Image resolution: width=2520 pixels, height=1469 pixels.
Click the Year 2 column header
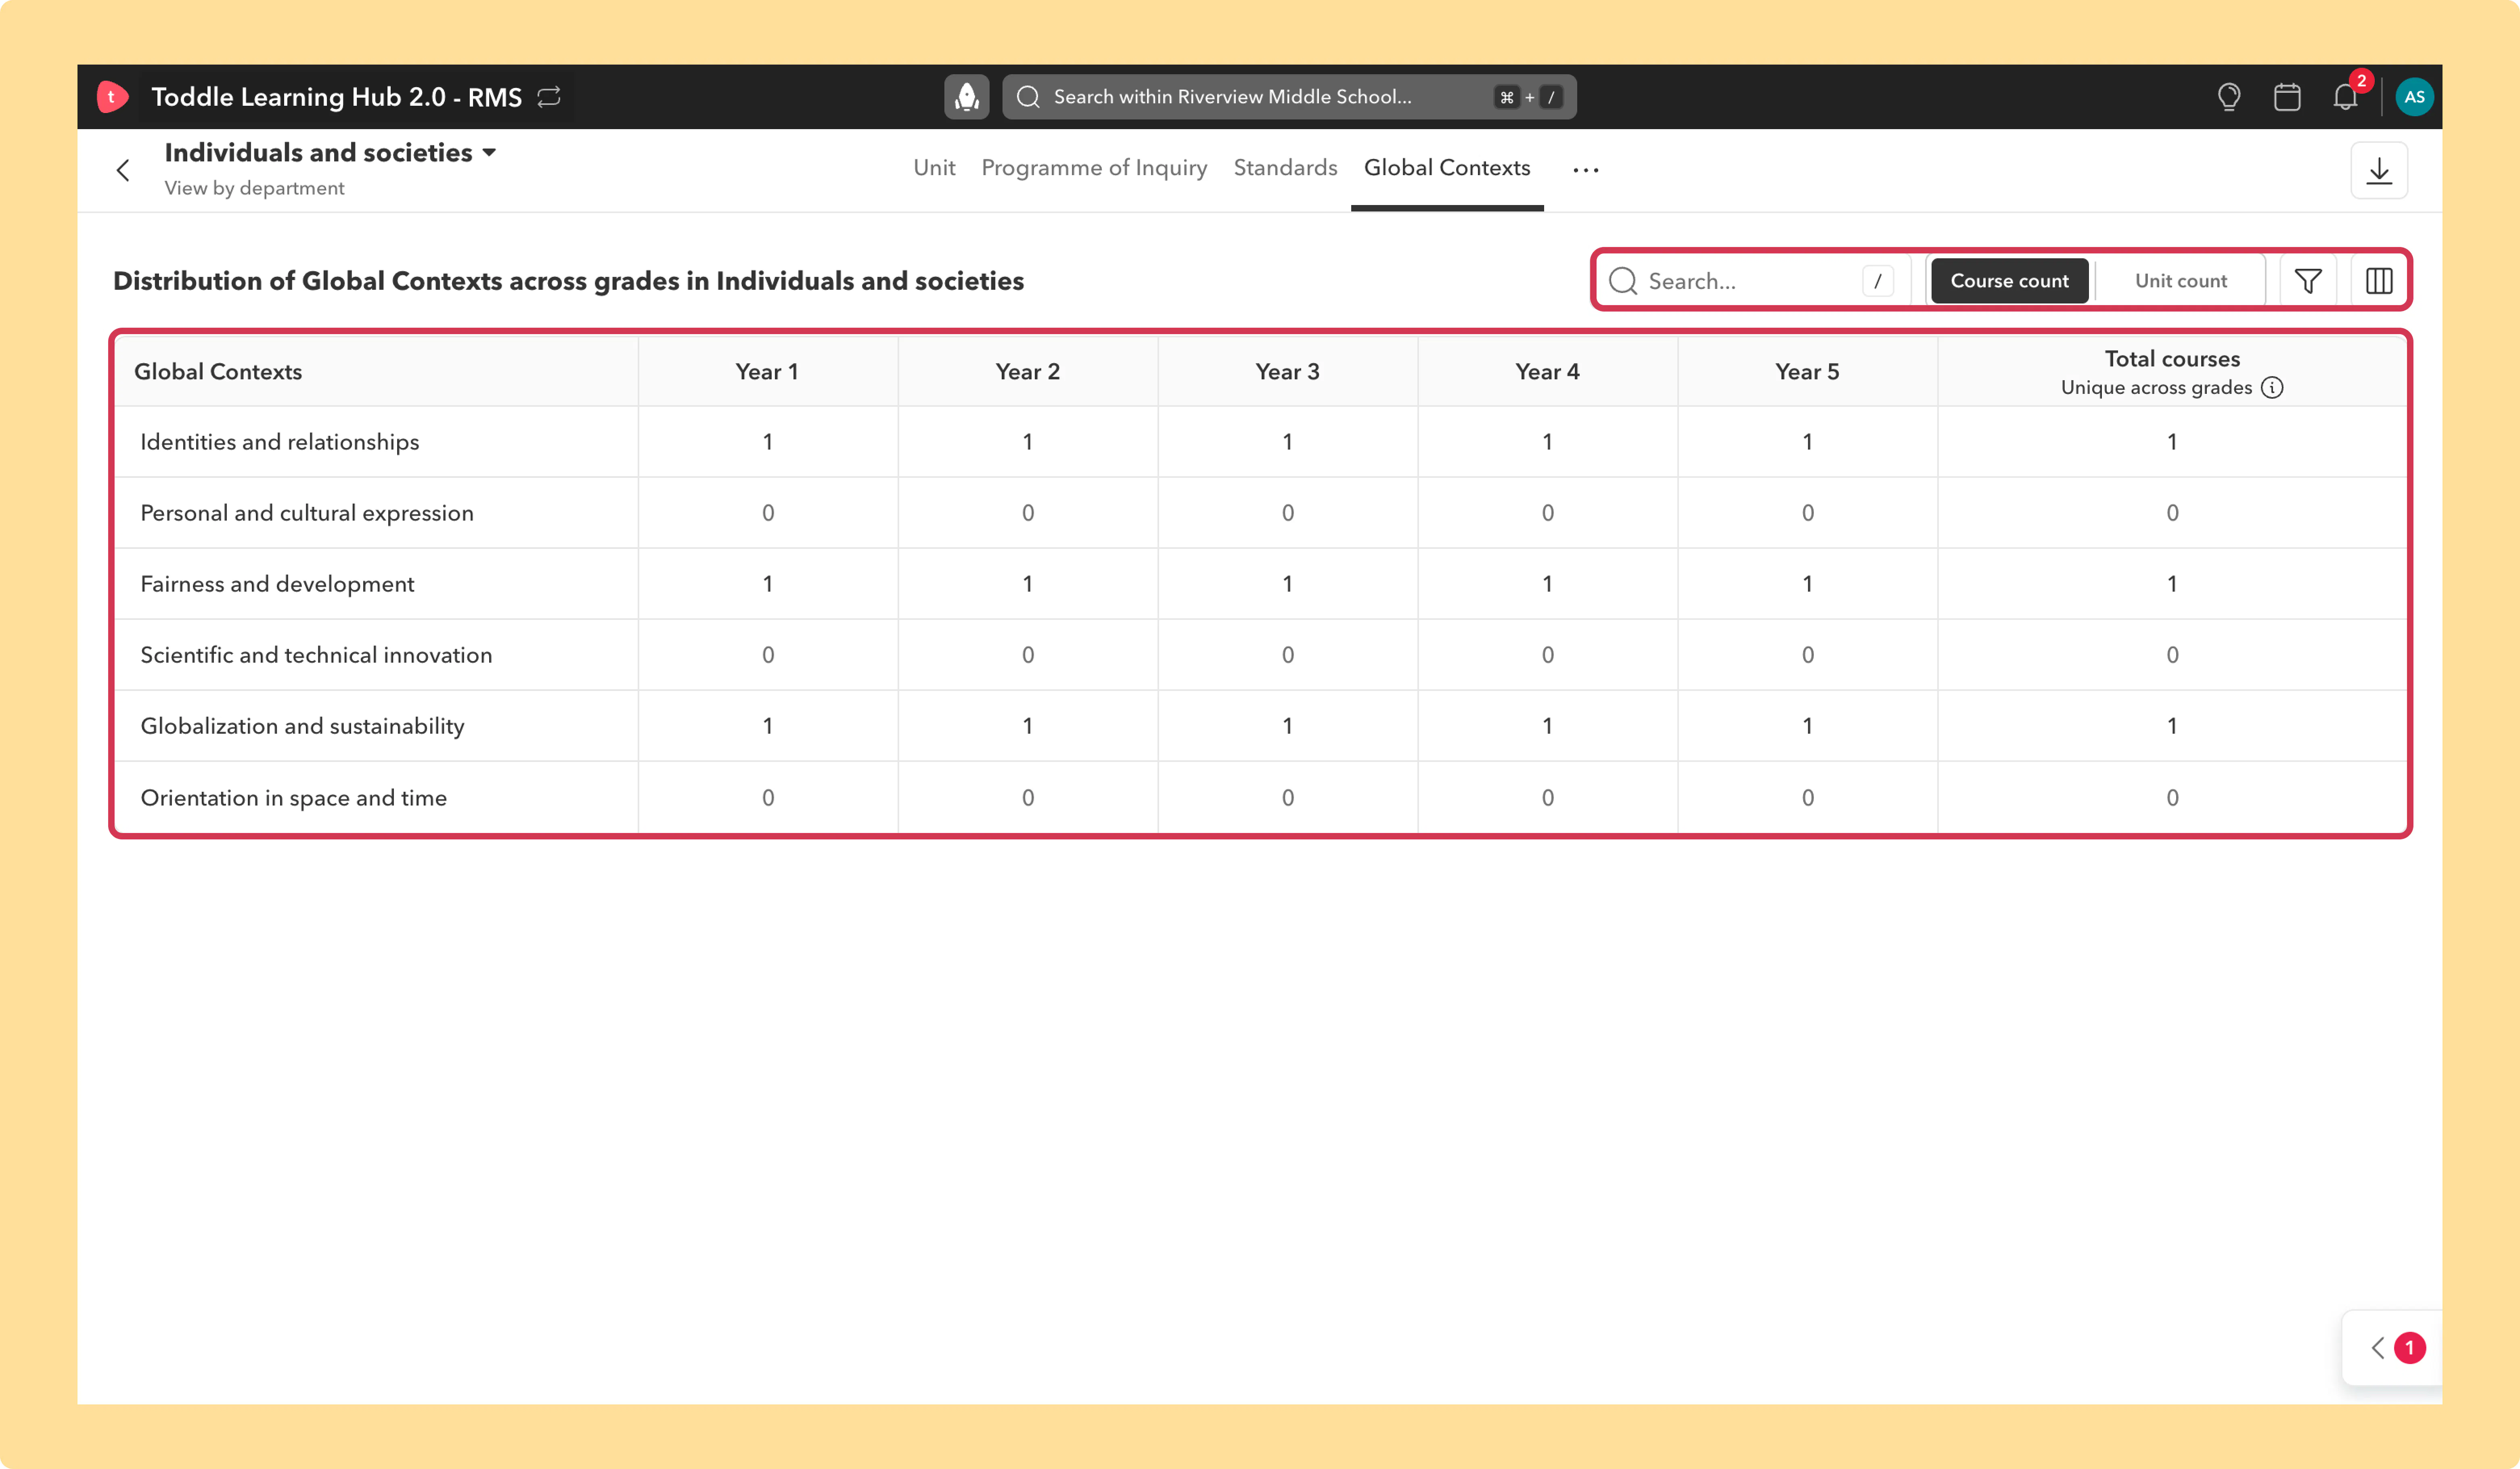point(1027,372)
